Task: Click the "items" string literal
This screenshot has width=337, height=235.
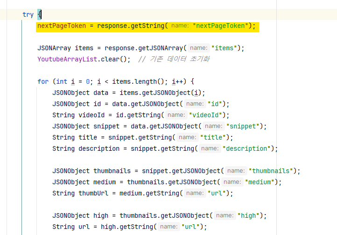Action: coord(224,48)
